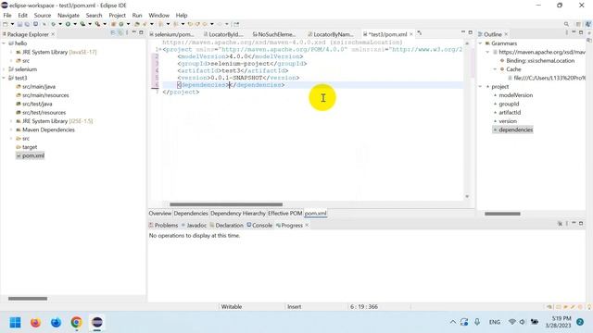This screenshot has width=593, height=333.
Task: Open the Dependency Hierarchy tab
Action: tap(238, 214)
